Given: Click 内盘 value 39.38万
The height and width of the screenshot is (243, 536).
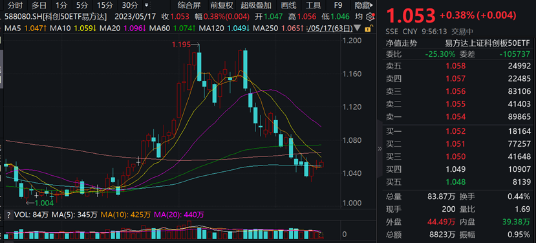Looking at the screenshot, I should point(516,222).
